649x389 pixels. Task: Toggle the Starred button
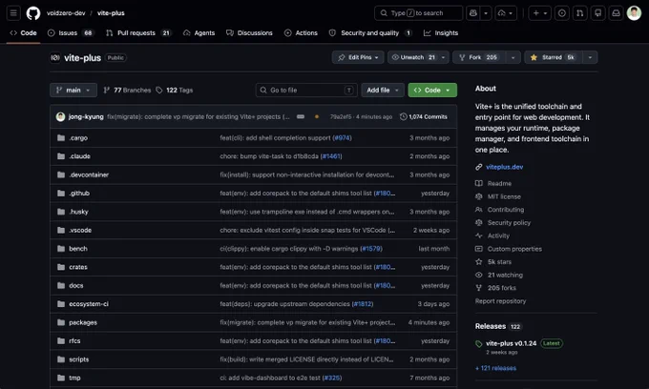pos(553,57)
